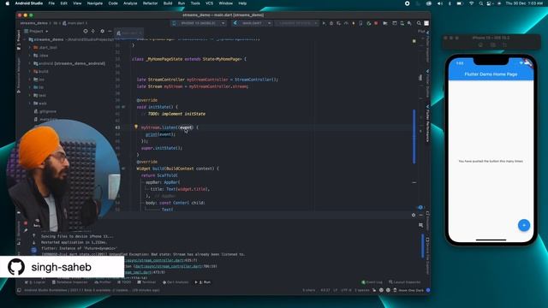Open the Analyze menu

(x=130, y=3)
